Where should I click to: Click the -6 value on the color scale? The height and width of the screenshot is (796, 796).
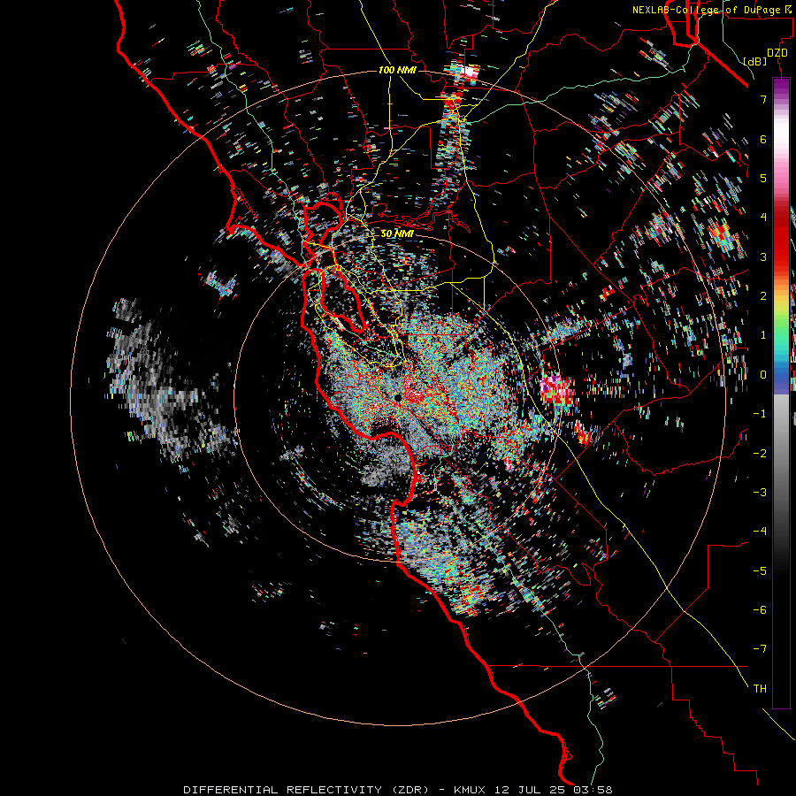pos(760,610)
